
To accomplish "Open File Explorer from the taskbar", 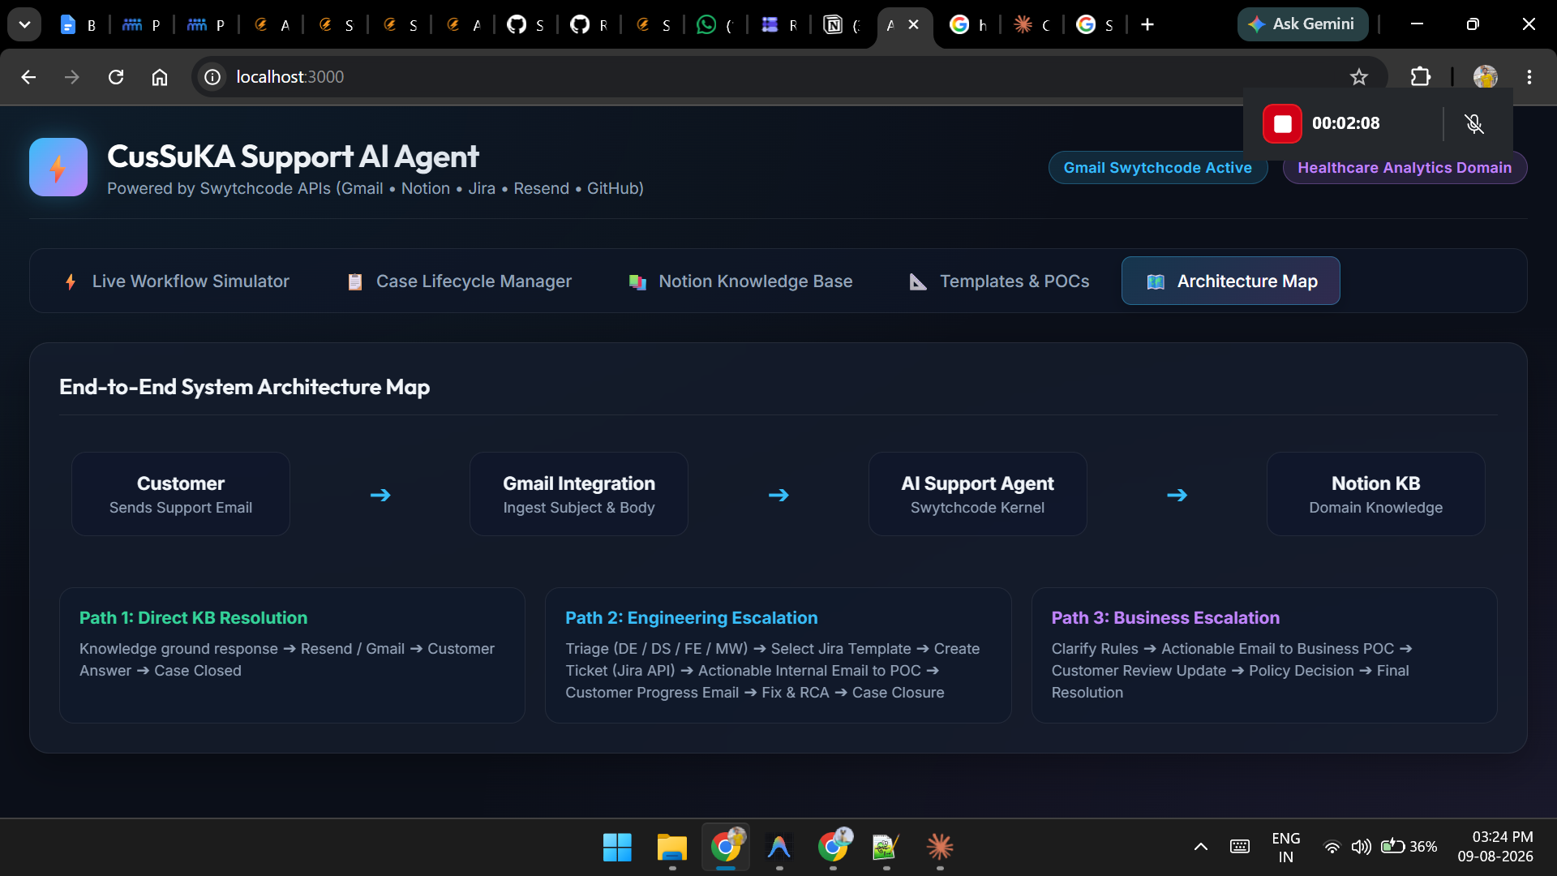I will tap(671, 847).
